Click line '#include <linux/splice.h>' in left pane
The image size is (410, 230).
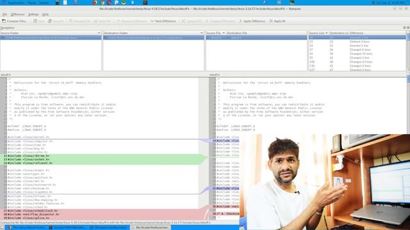(x=28, y=218)
